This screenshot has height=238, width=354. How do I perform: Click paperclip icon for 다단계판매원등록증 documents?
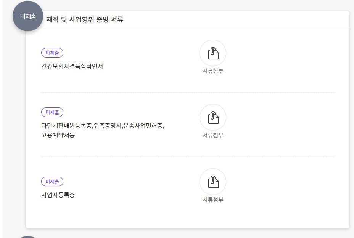[213, 118]
